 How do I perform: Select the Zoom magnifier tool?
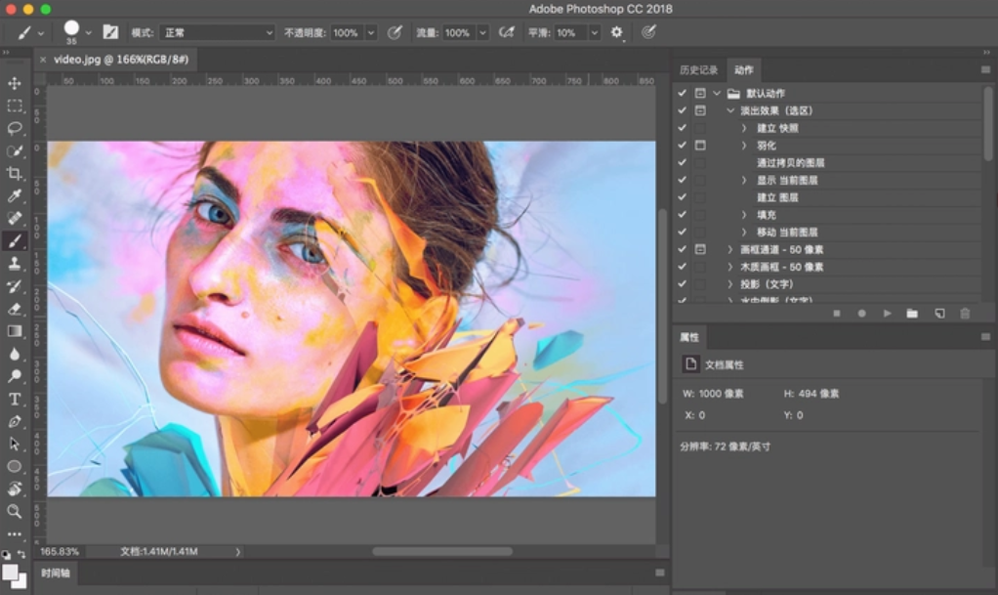pos(15,511)
